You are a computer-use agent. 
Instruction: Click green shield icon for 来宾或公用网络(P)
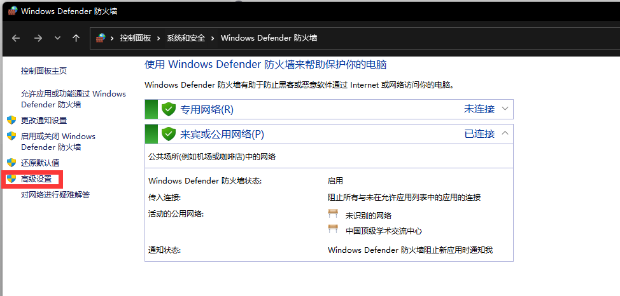[169, 134]
